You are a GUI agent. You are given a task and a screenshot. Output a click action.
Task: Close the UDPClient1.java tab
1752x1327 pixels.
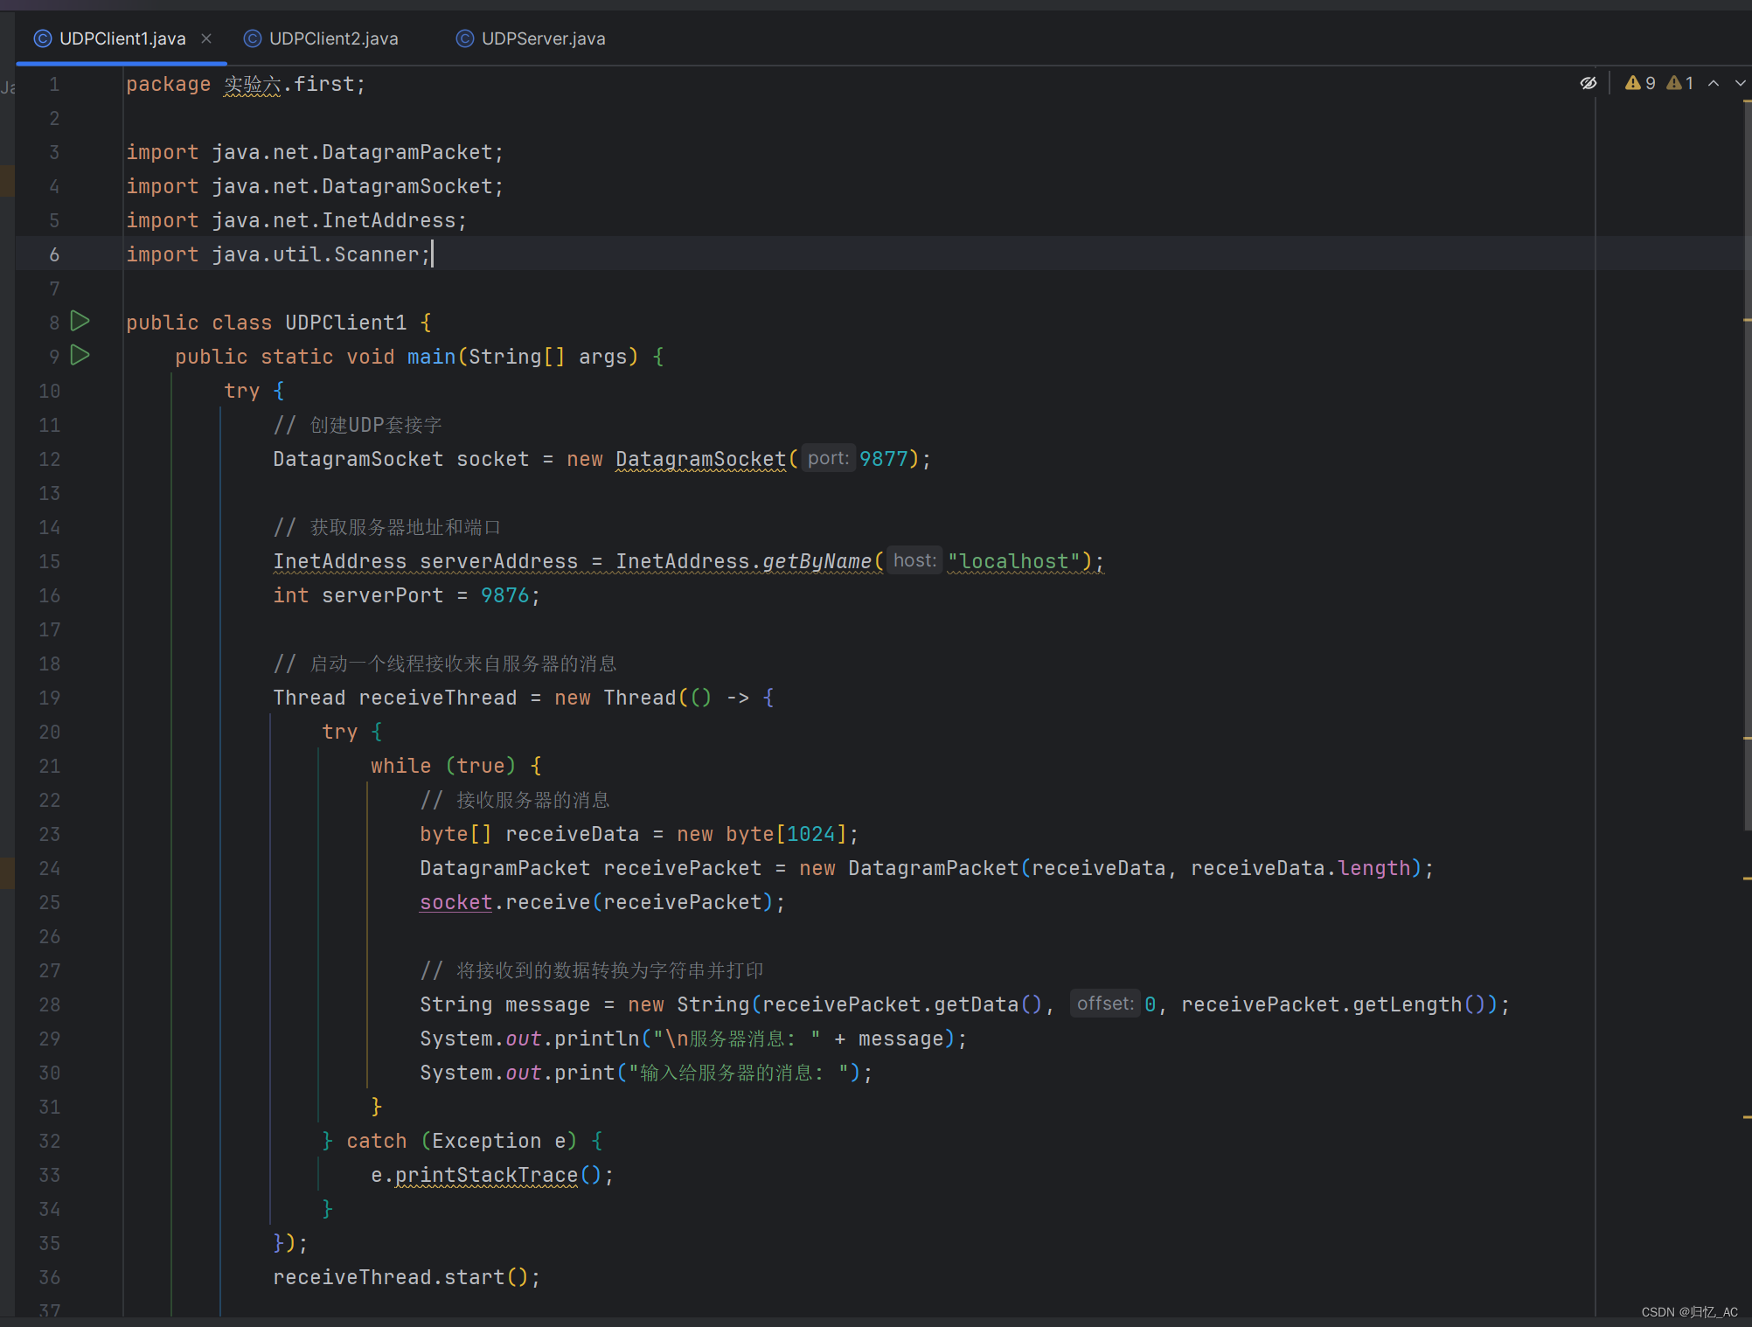tap(206, 38)
